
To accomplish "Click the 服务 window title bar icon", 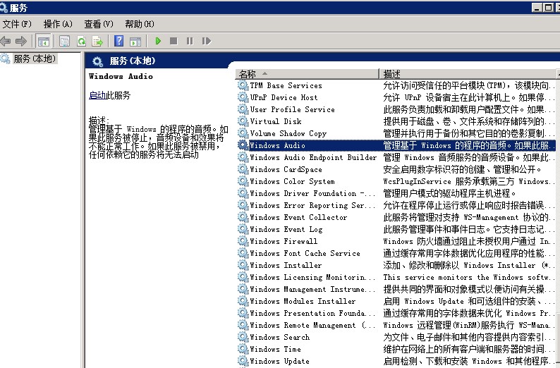I will coord(4,8).
